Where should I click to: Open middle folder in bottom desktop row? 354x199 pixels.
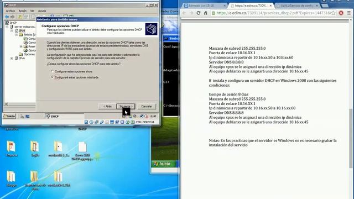(x=34, y=176)
